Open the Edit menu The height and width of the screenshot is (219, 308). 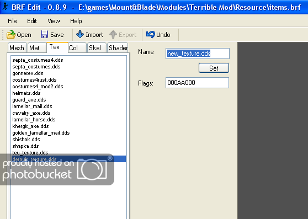(32, 21)
